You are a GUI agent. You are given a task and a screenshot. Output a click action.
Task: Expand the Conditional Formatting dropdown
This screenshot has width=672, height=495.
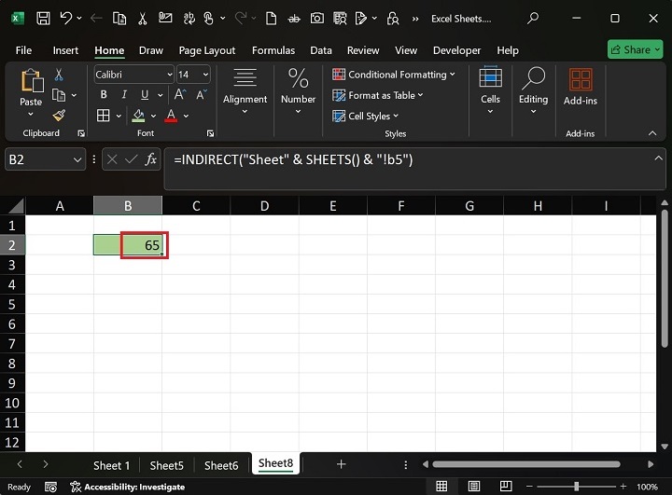(393, 75)
